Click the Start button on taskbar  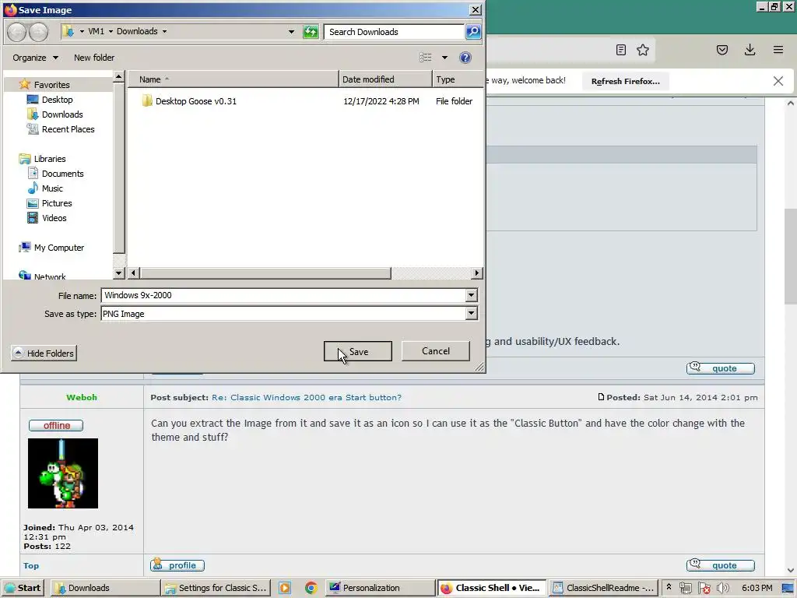(23, 588)
